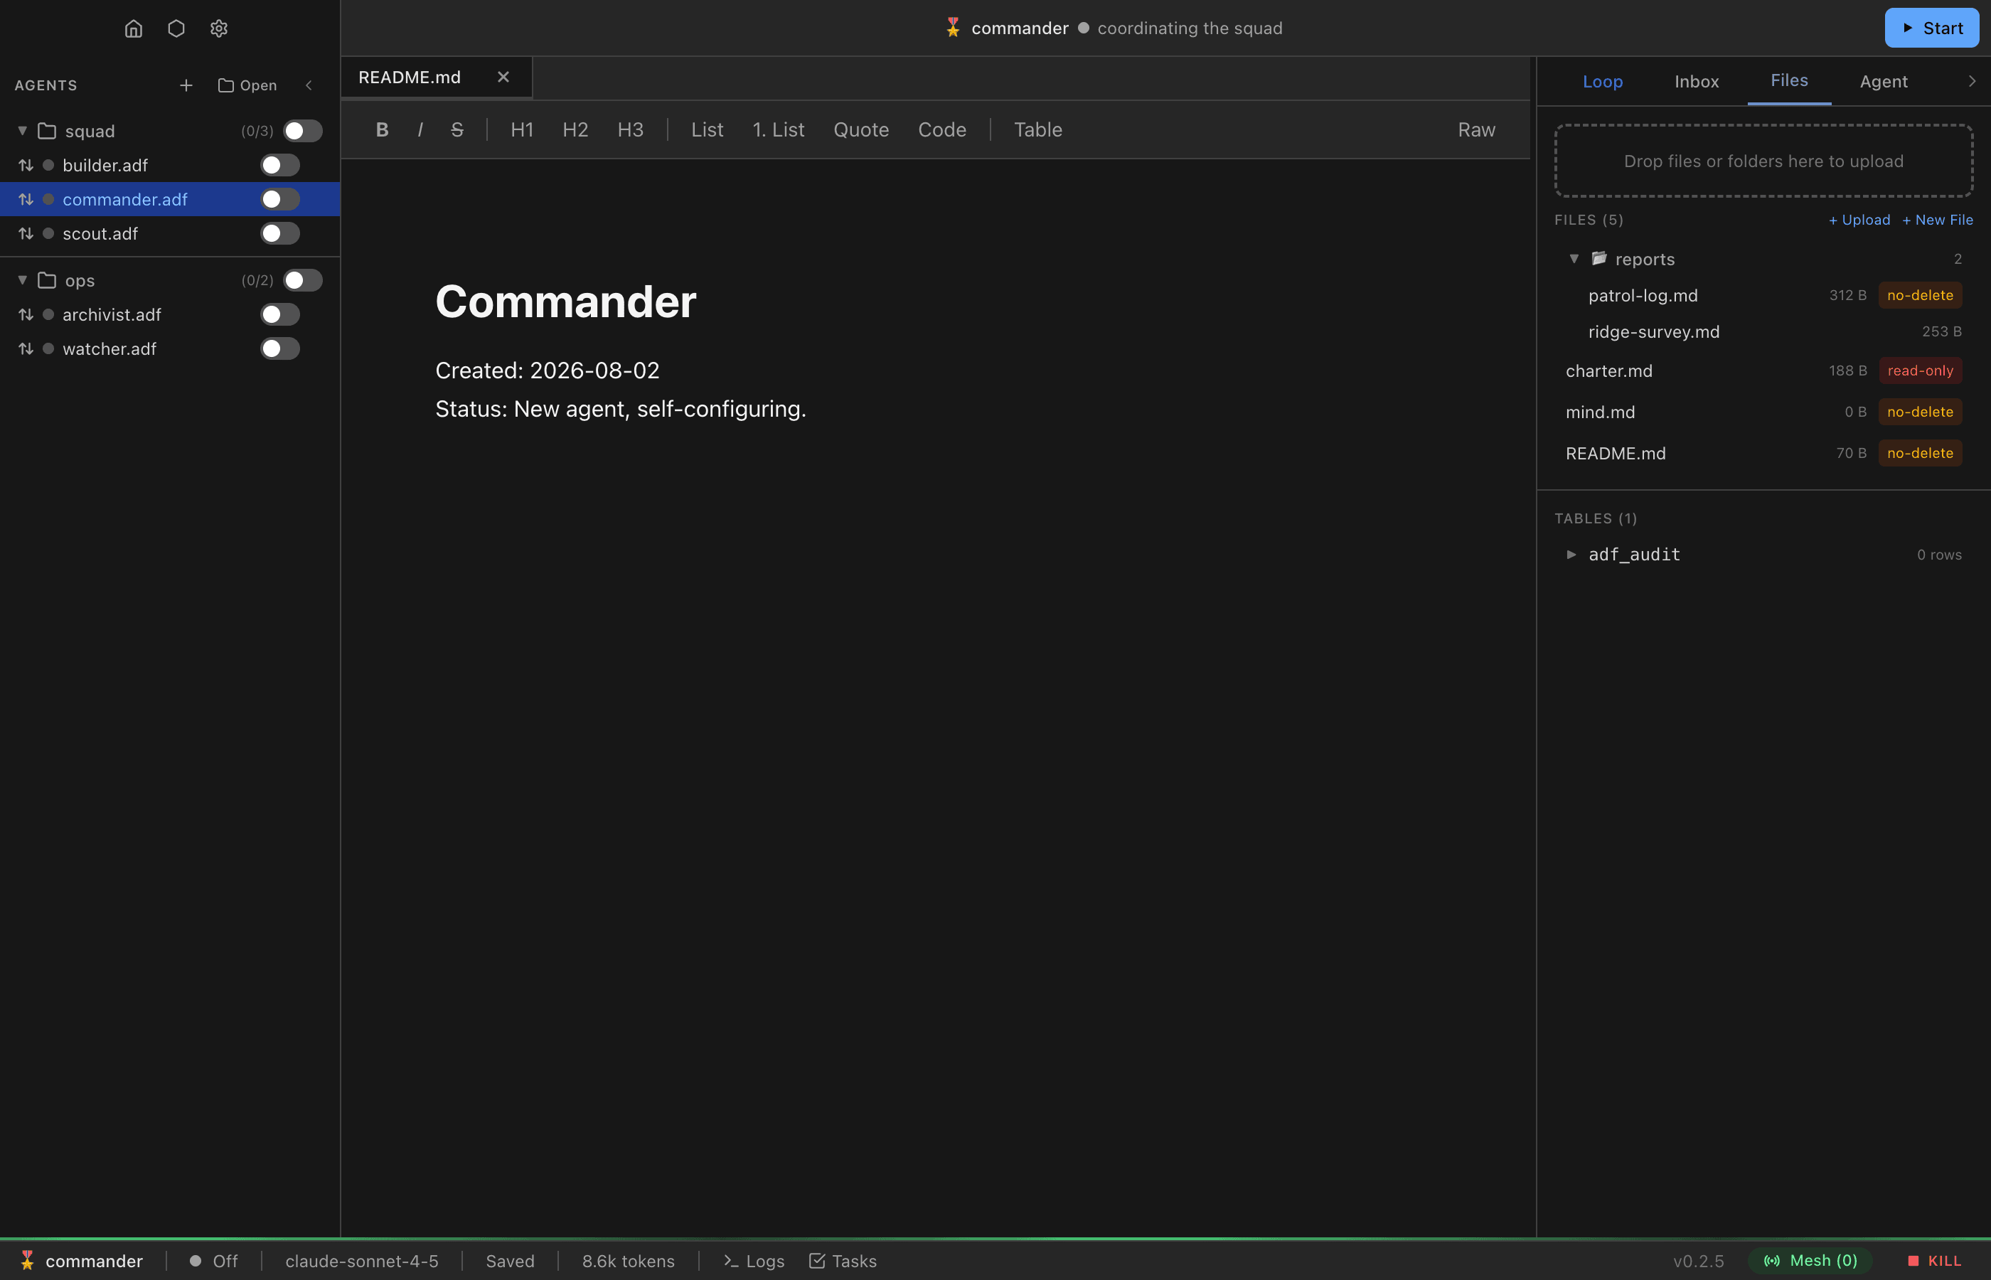Apply strikethrough formatting in editor toolbar
The image size is (1991, 1280).
pyautogui.click(x=457, y=129)
